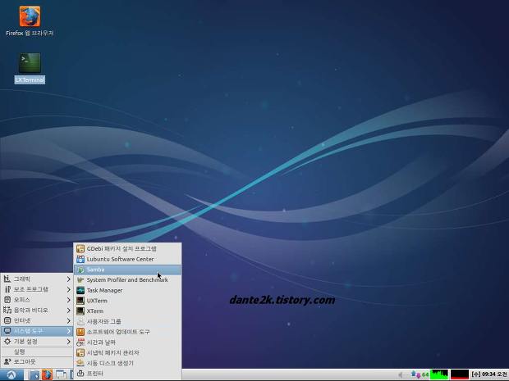Expand the 오피스 submenu arrow
509x381 pixels.
[68, 300]
